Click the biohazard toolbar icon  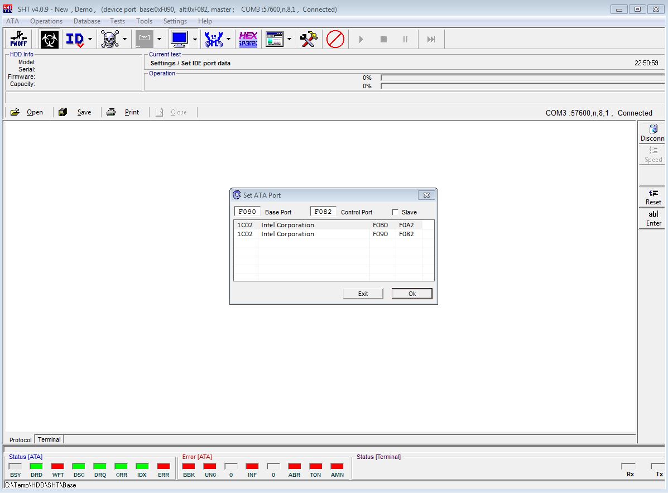click(50, 39)
